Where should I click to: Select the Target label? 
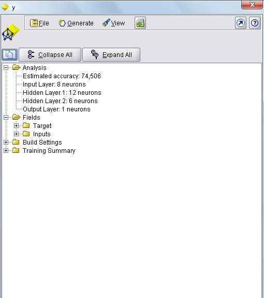click(x=42, y=126)
